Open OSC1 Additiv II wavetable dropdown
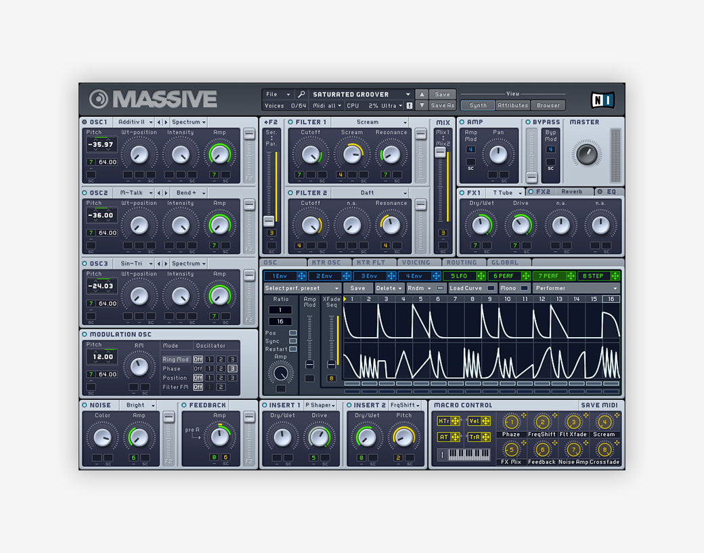Image resolution: width=704 pixels, height=553 pixels. click(134, 122)
